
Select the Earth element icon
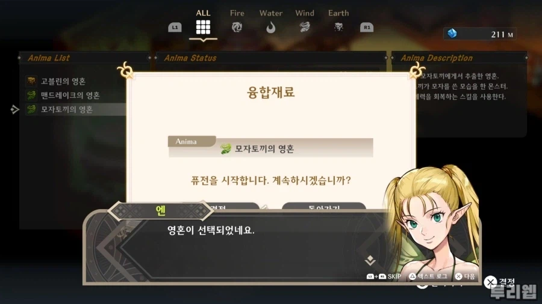[338, 27]
